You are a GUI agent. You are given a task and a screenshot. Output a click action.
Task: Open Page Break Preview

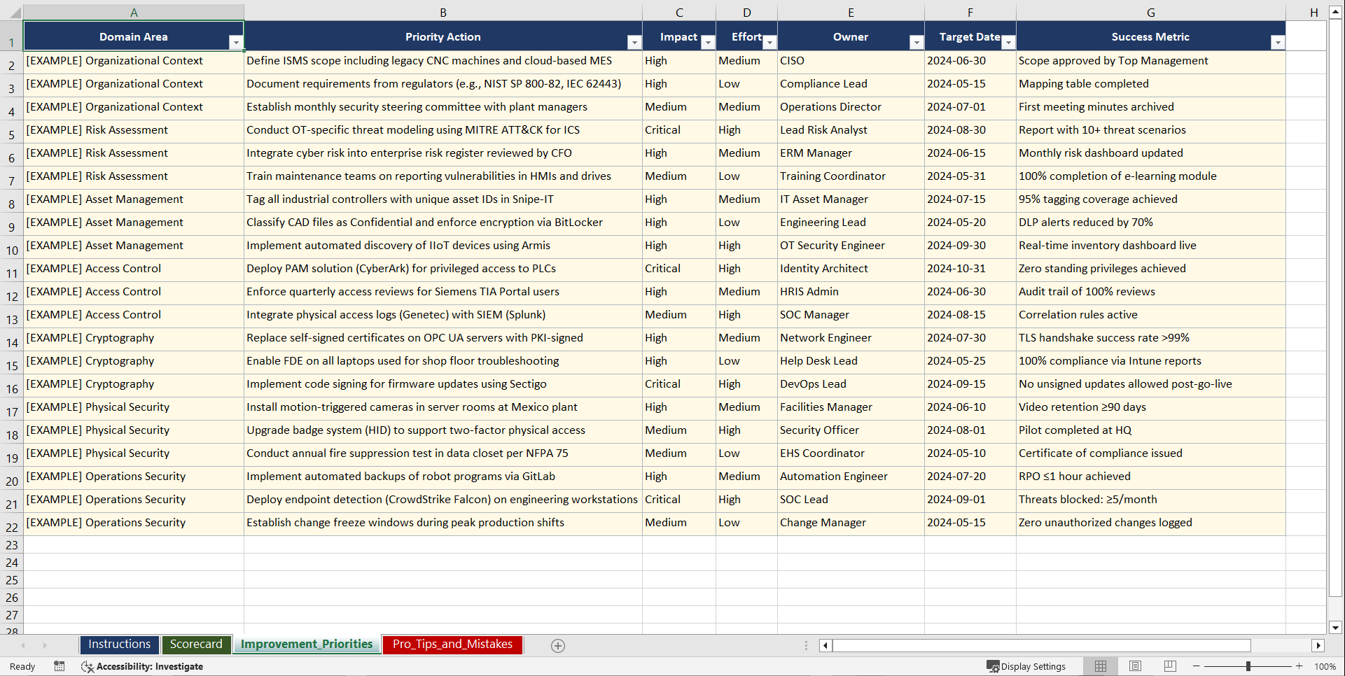[1169, 666]
